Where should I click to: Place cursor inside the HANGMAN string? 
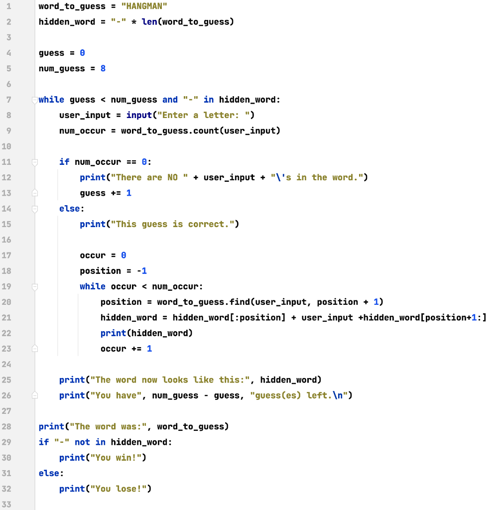pyautogui.click(x=144, y=6)
